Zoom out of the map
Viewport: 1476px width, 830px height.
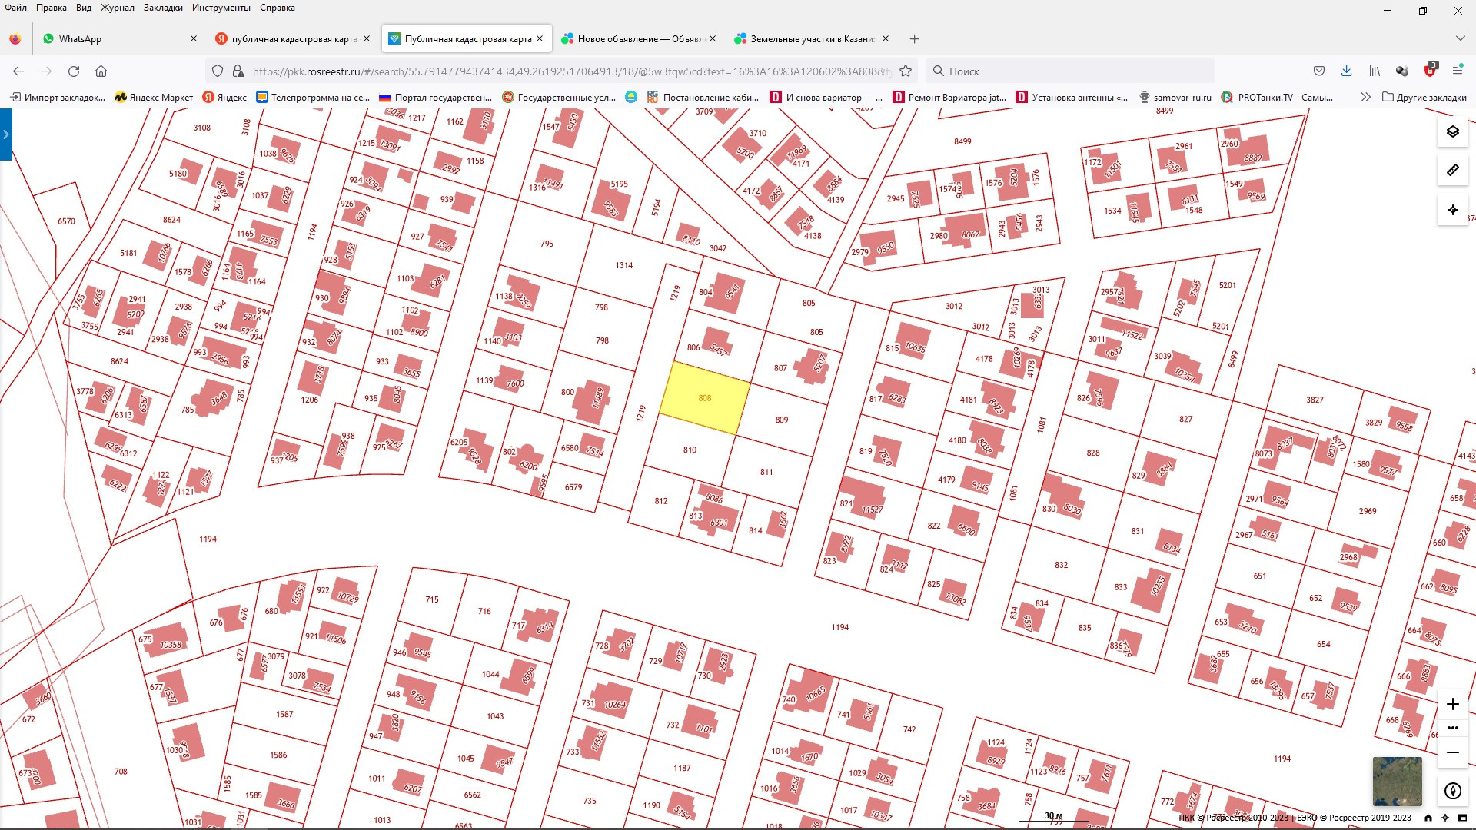point(1452,752)
